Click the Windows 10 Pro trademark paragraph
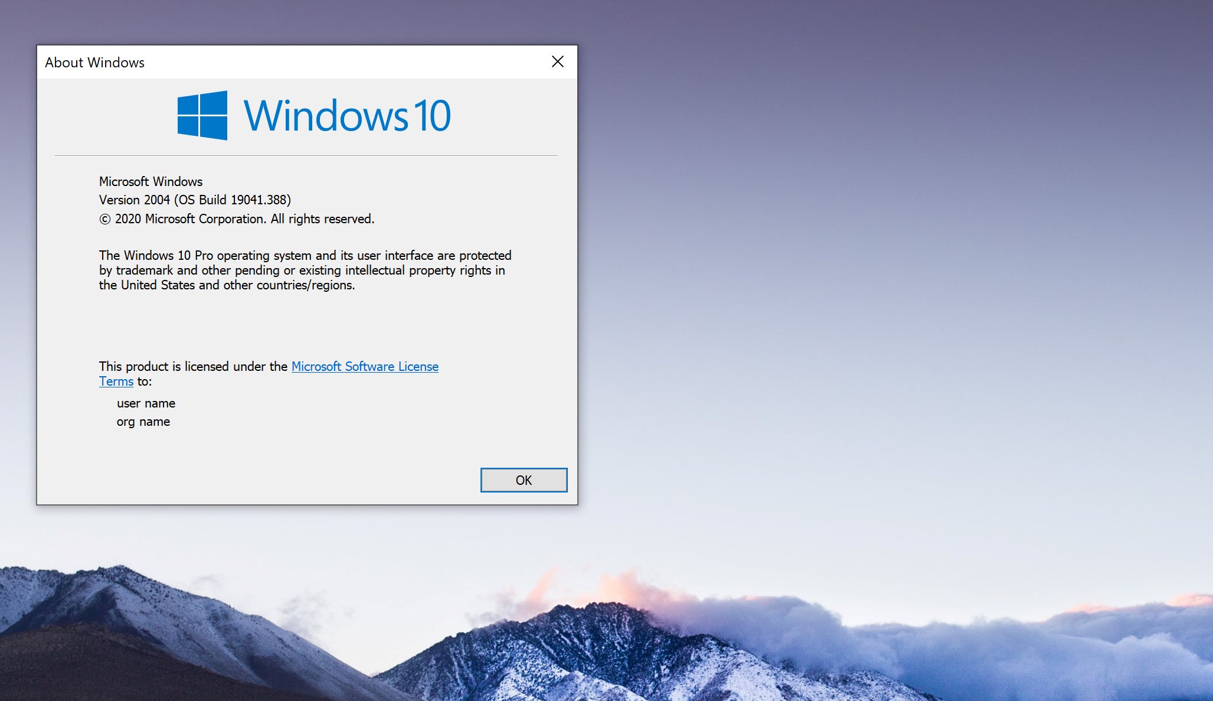The width and height of the screenshot is (1213, 701). click(x=305, y=270)
